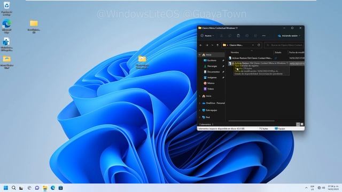342x192 pixels.
Task: Click the 'Clasico Men...' address bar path
Action: coord(236,45)
